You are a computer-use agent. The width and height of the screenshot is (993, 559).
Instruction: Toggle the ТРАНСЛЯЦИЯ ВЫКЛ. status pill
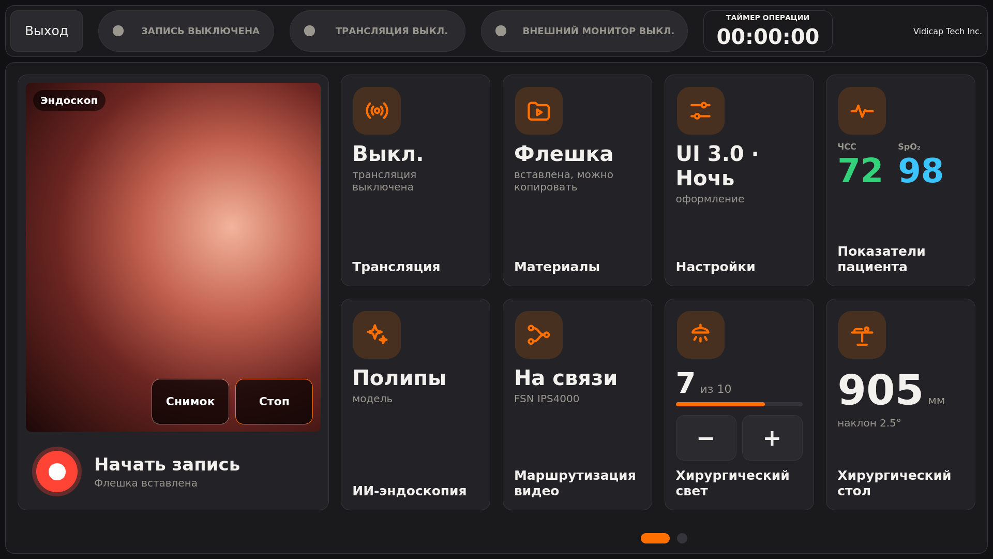coord(378,31)
